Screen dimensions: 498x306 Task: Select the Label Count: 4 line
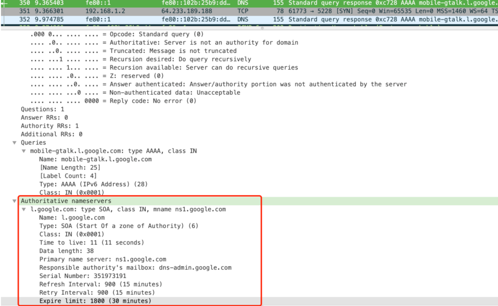tap(68, 176)
